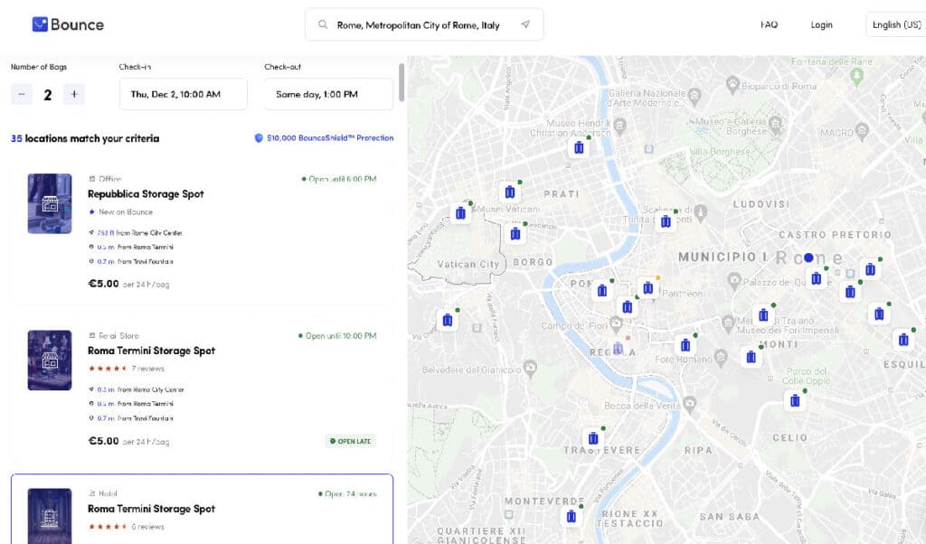Open Repubblica Storage Spot listing
This screenshot has height=544, width=926.
[x=146, y=194]
